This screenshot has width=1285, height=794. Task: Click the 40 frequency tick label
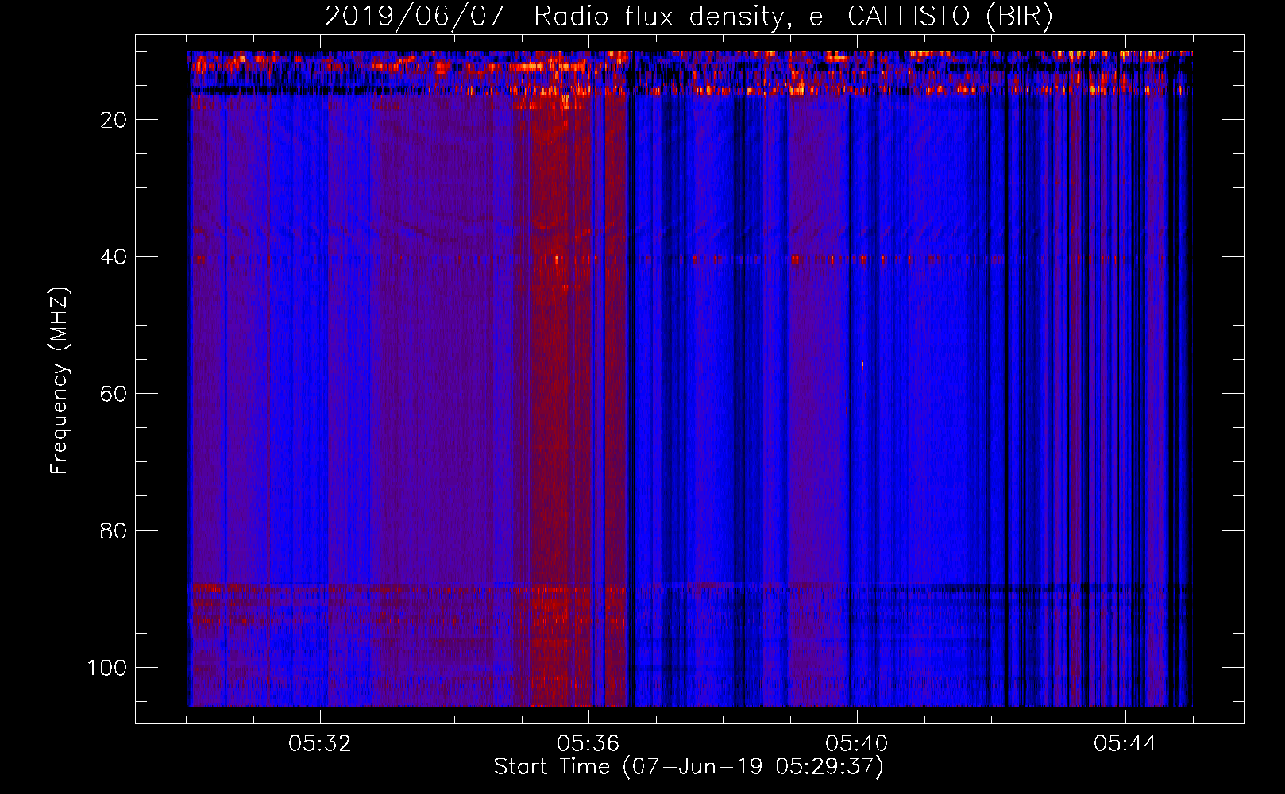pyautogui.click(x=114, y=257)
